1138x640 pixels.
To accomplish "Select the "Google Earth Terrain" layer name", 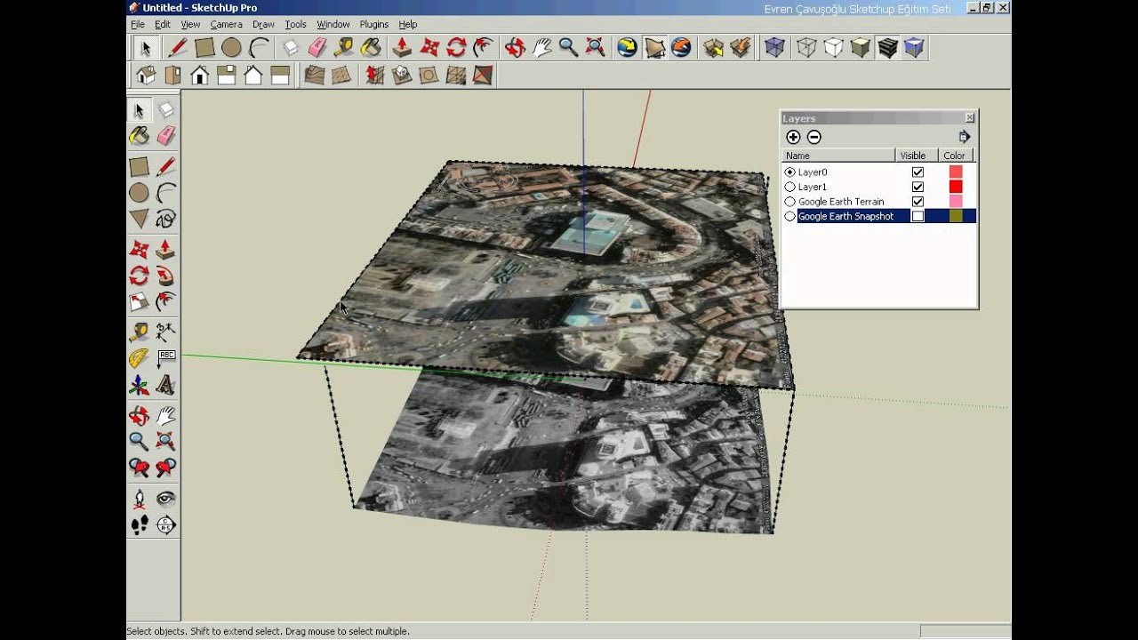I will pyautogui.click(x=841, y=202).
